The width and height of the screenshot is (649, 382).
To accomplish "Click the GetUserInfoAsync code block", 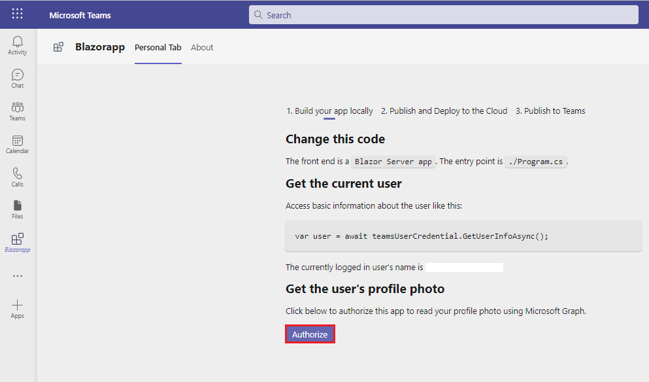I will tap(463, 236).
